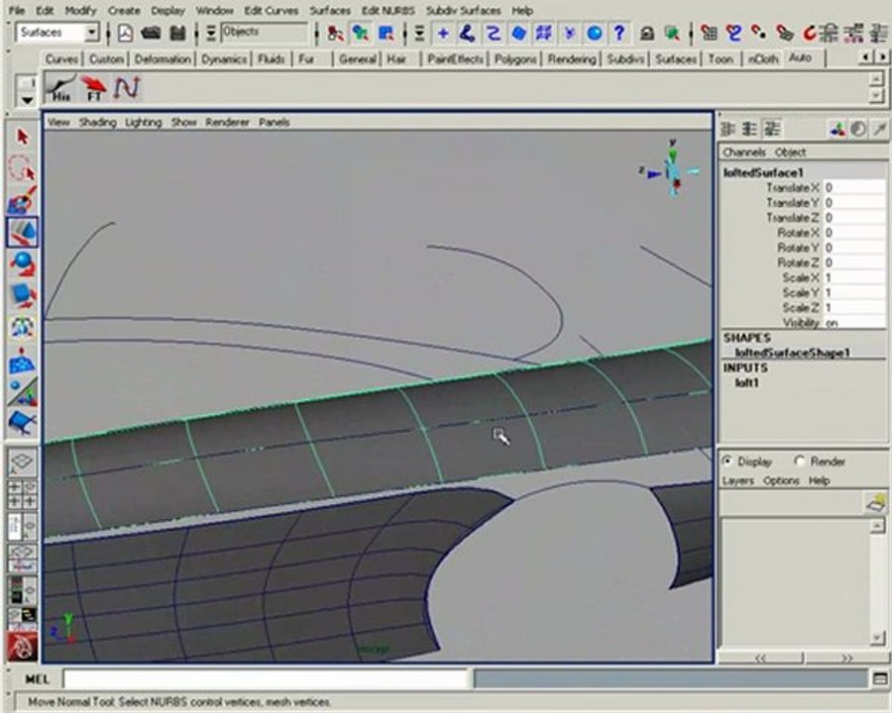Toggle Select by Object Type mode
Viewport: 892px width, 713px height.
pos(360,34)
